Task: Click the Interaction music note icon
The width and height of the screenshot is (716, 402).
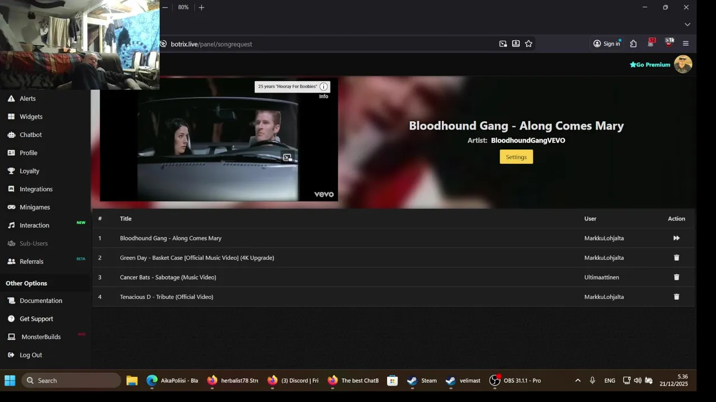Action: pyautogui.click(x=11, y=225)
